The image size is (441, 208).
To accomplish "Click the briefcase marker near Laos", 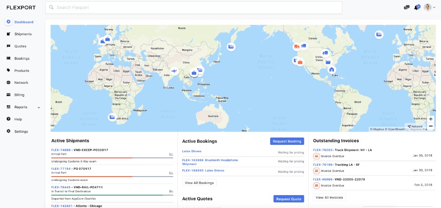I will pyautogui.click(x=194, y=73).
